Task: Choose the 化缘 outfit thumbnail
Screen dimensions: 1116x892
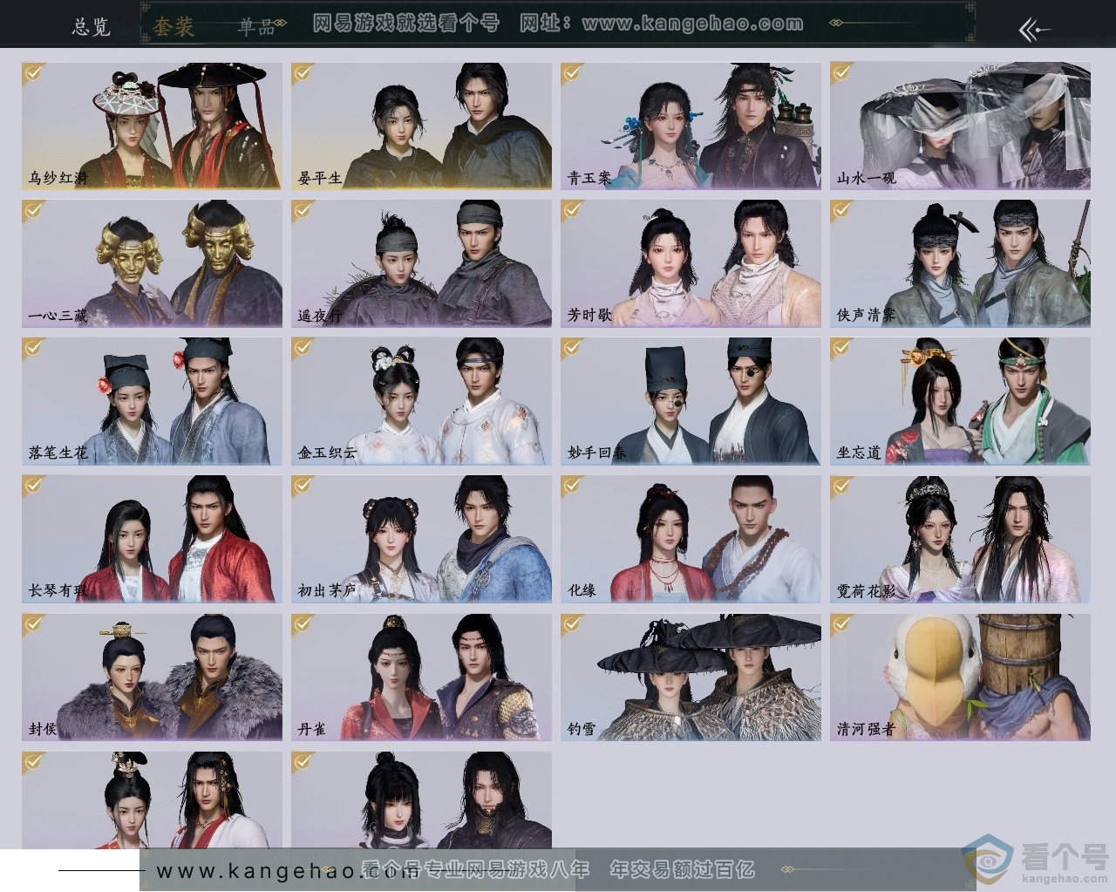Action: [691, 539]
